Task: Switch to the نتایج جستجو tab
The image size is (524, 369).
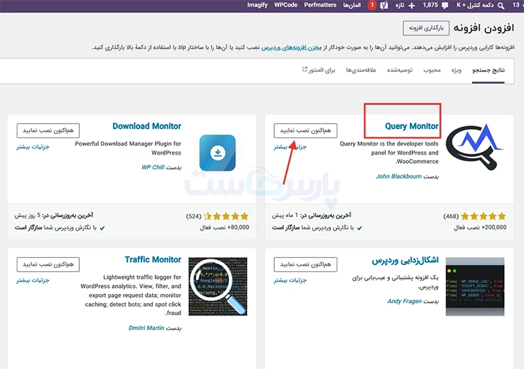Action: pos(488,70)
